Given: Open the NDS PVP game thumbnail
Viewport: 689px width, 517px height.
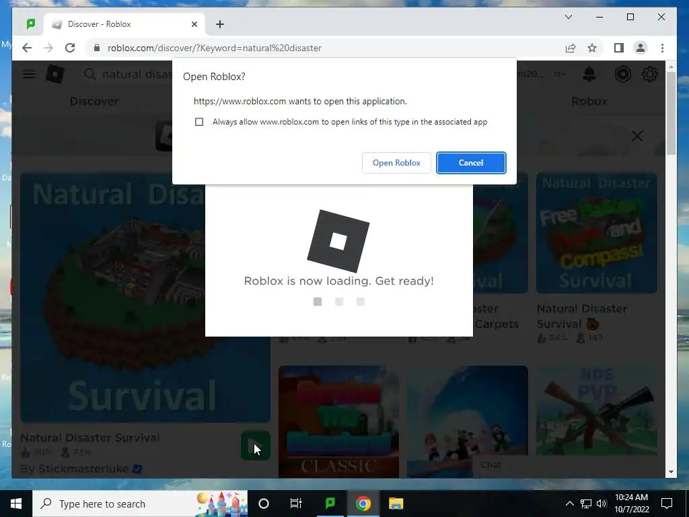Looking at the screenshot, I should [597, 411].
